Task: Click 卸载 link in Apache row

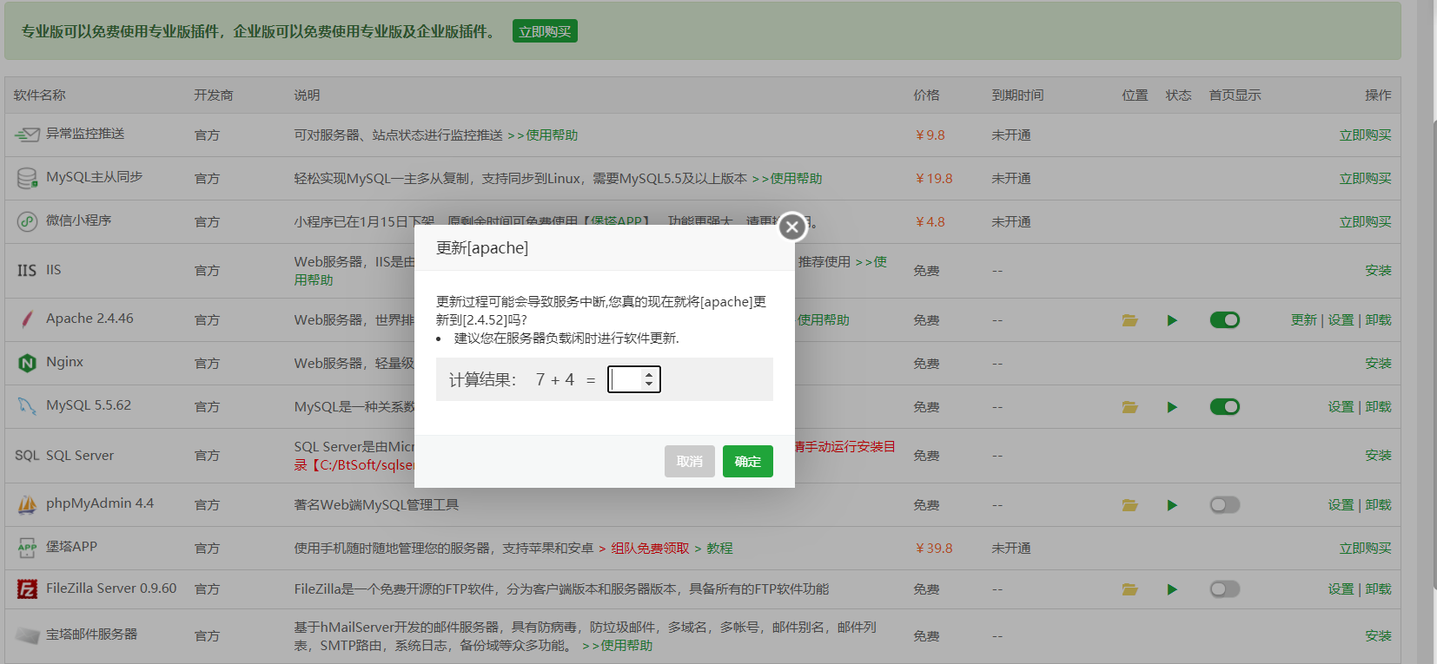Action: click(x=1378, y=320)
